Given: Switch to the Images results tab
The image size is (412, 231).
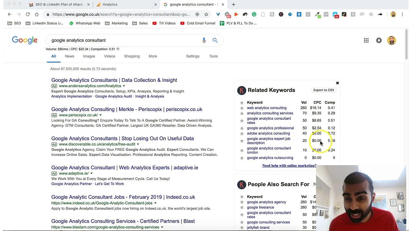Looking at the screenshot, I should coord(89,56).
